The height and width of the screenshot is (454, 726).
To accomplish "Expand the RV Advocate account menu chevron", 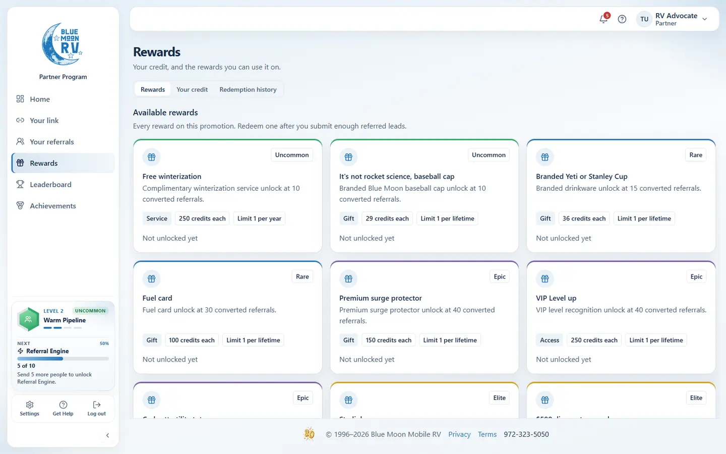I will point(705,19).
